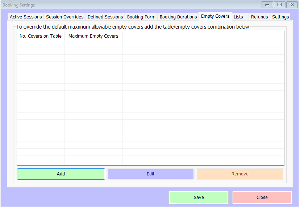300x208 pixels.
Task: Select the Settings tab
Action: tap(280, 17)
